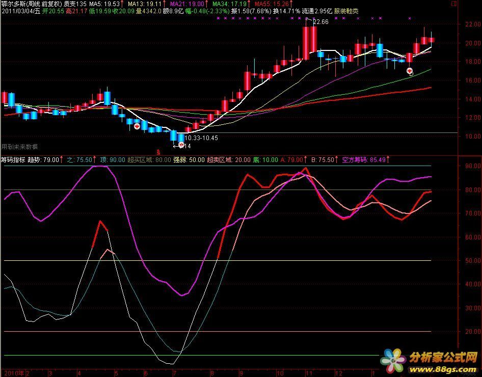The width and height of the screenshot is (482, 377).
Task: Click the MA34: 17.19 label
Action: (x=230, y=4)
